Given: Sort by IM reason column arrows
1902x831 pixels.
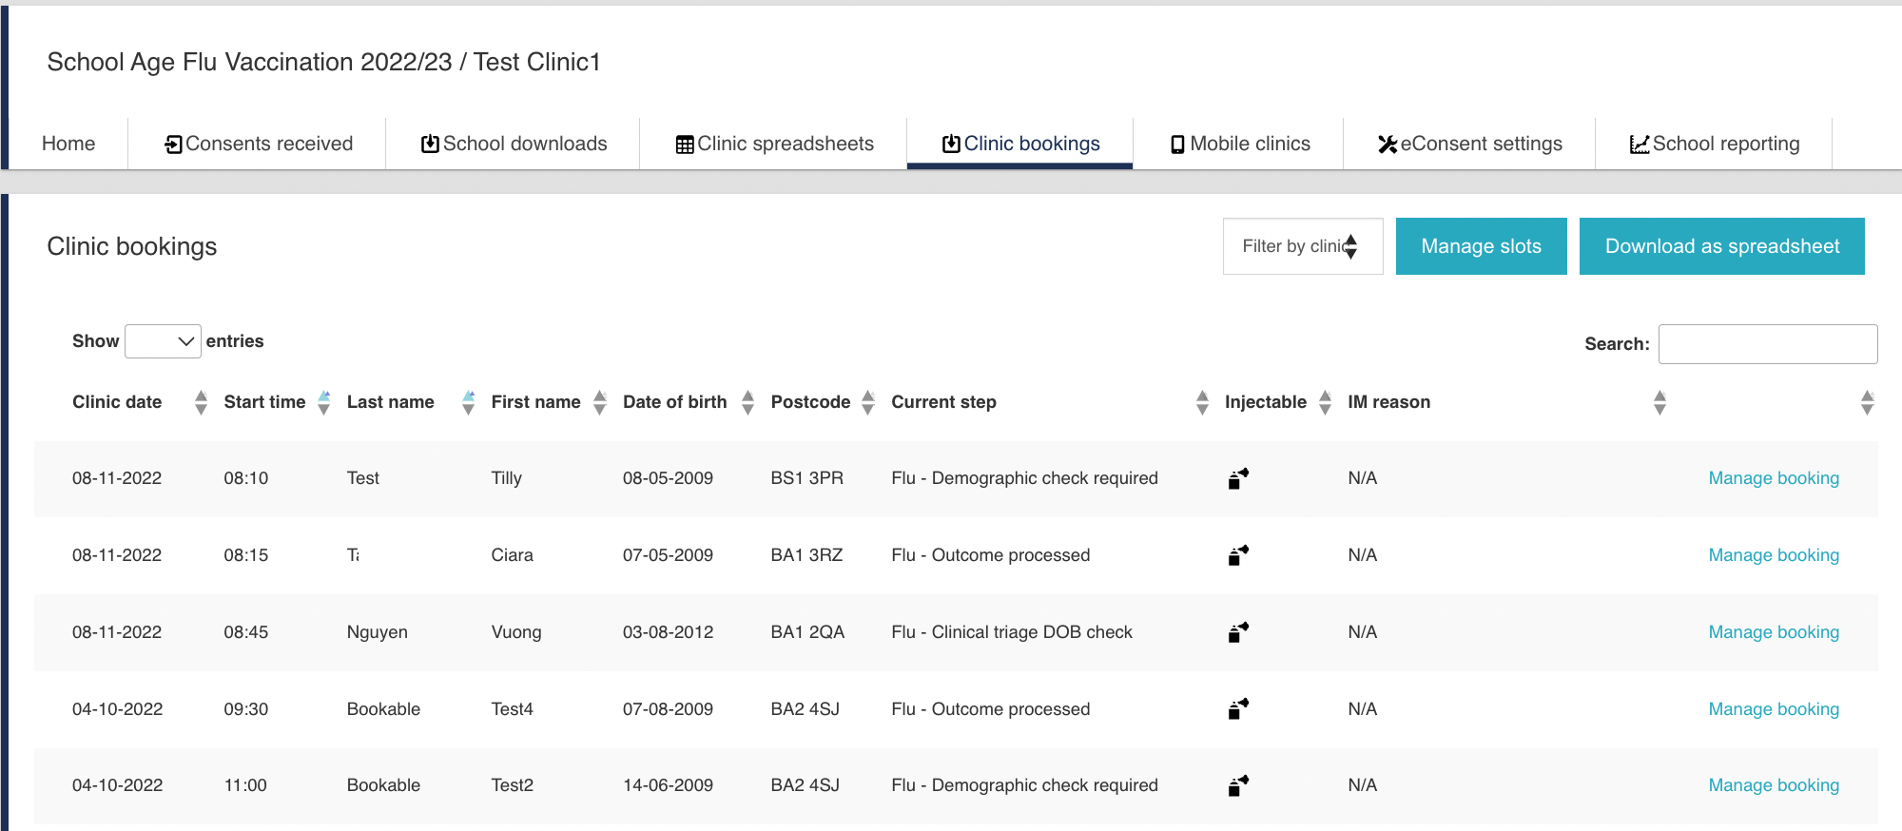Looking at the screenshot, I should (1659, 402).
